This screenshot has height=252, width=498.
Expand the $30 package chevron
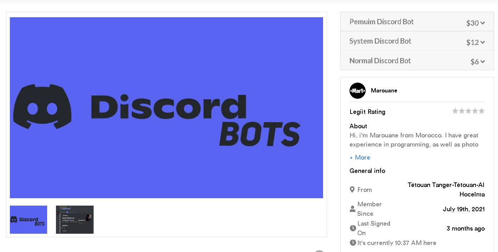click(x=483, y=23)
